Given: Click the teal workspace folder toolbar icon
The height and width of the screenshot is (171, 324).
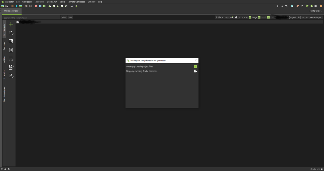Looking at the screenshot, I should point(292,6).
